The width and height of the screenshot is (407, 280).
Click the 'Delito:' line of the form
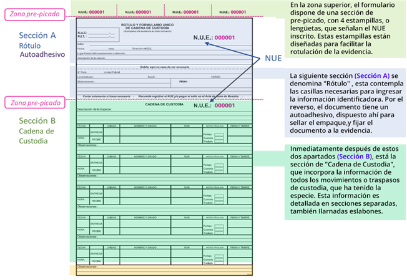click(x=164, y=44)
